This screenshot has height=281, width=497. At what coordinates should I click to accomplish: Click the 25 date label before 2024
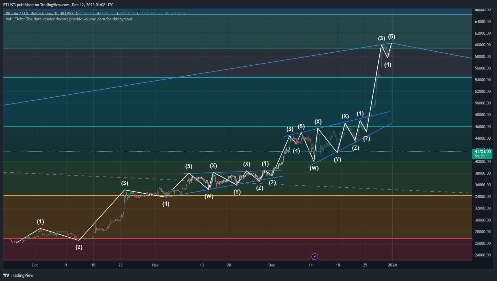pyautogui.click(x=365, y=265)
